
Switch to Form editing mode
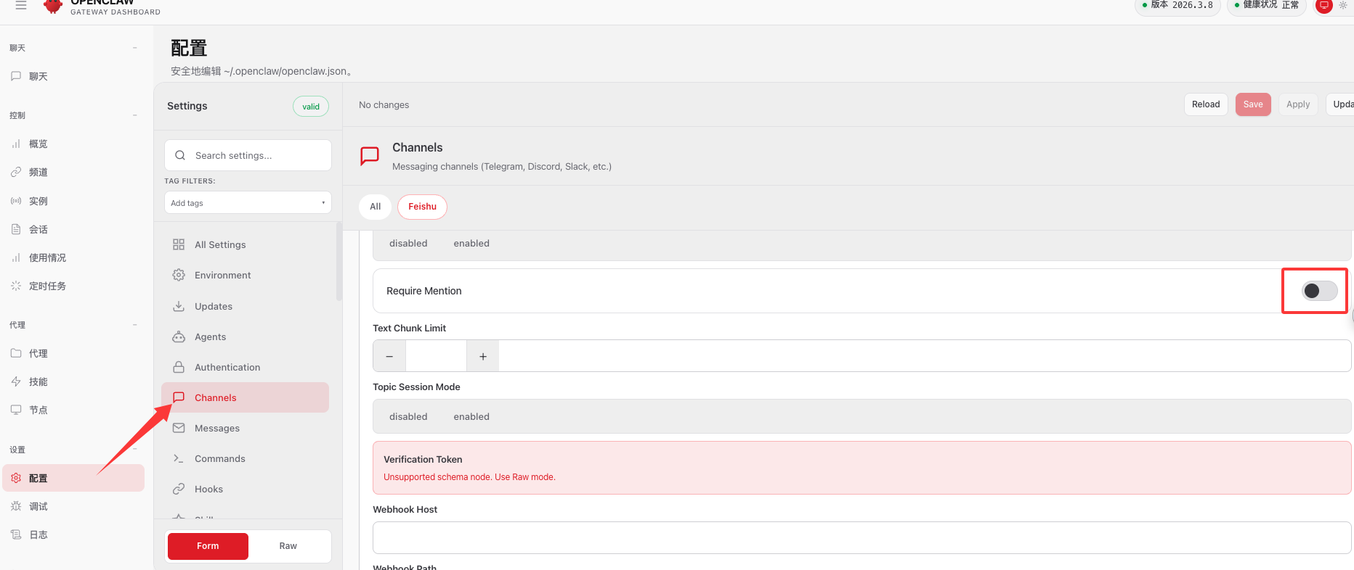point(208,546)
